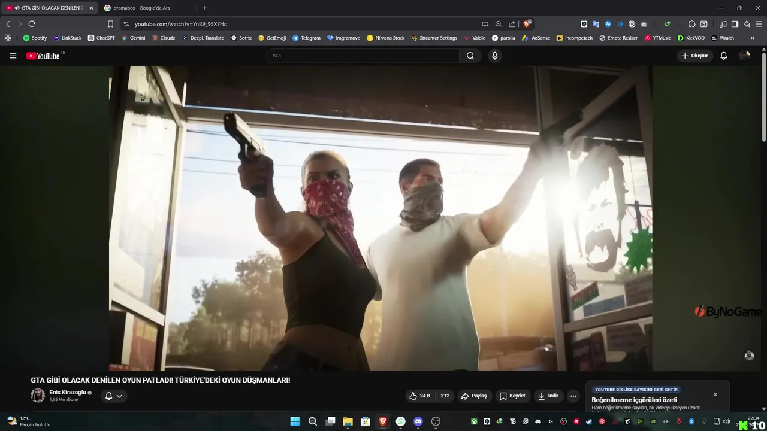The image size is (767, 431).
Task: Go to YouTube home via logo
Action: (x=43, y=56)
